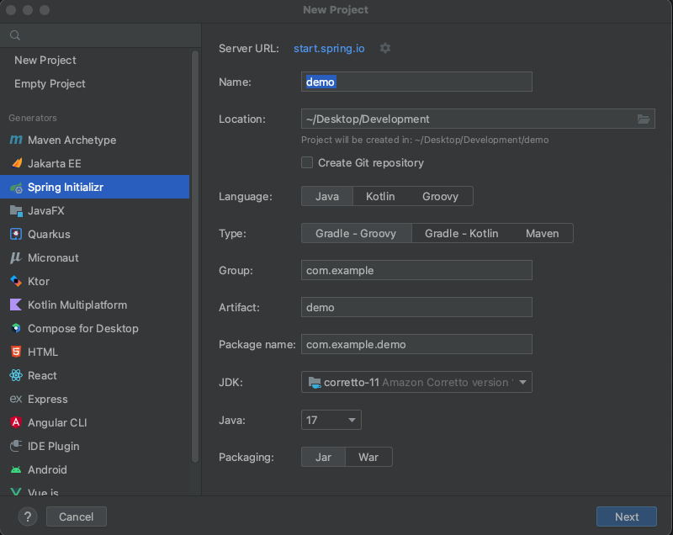
Task: Click the Cancel button
Action: 76,516
